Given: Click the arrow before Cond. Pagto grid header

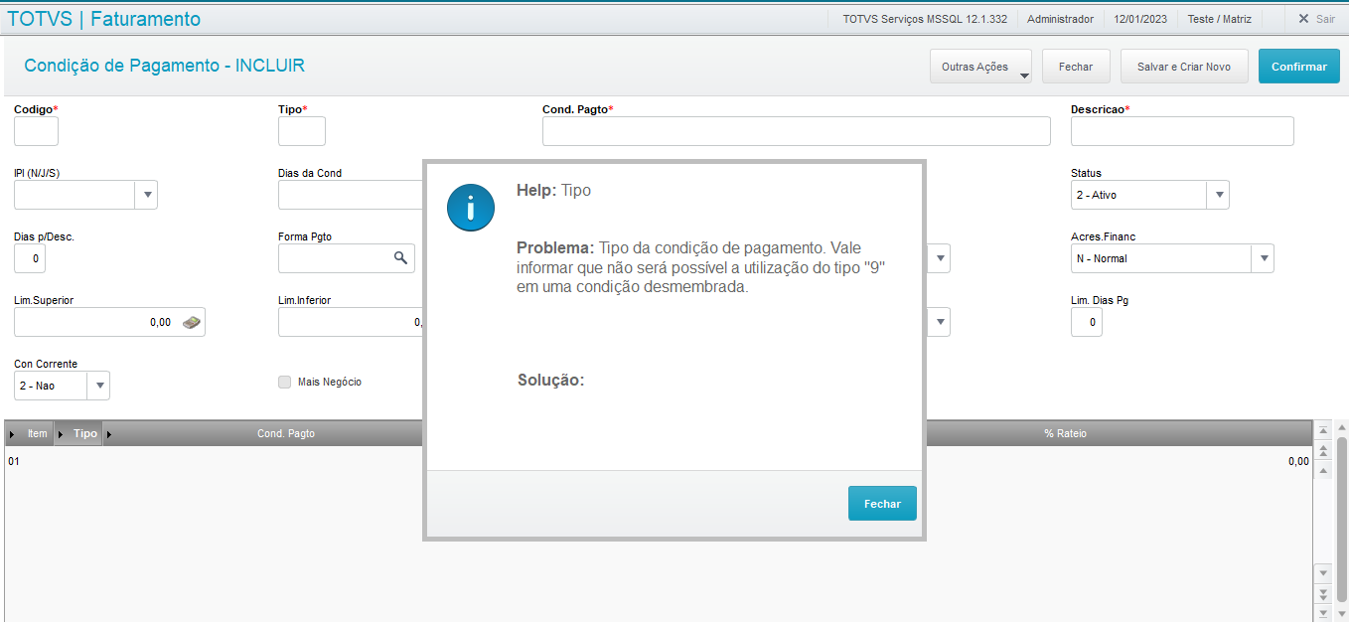Looking at the screenshot, I should tap(109, 434).
